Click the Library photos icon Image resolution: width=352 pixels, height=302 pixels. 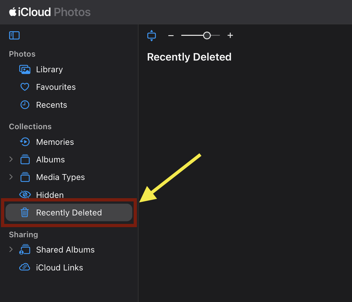[x=25, y=70]
